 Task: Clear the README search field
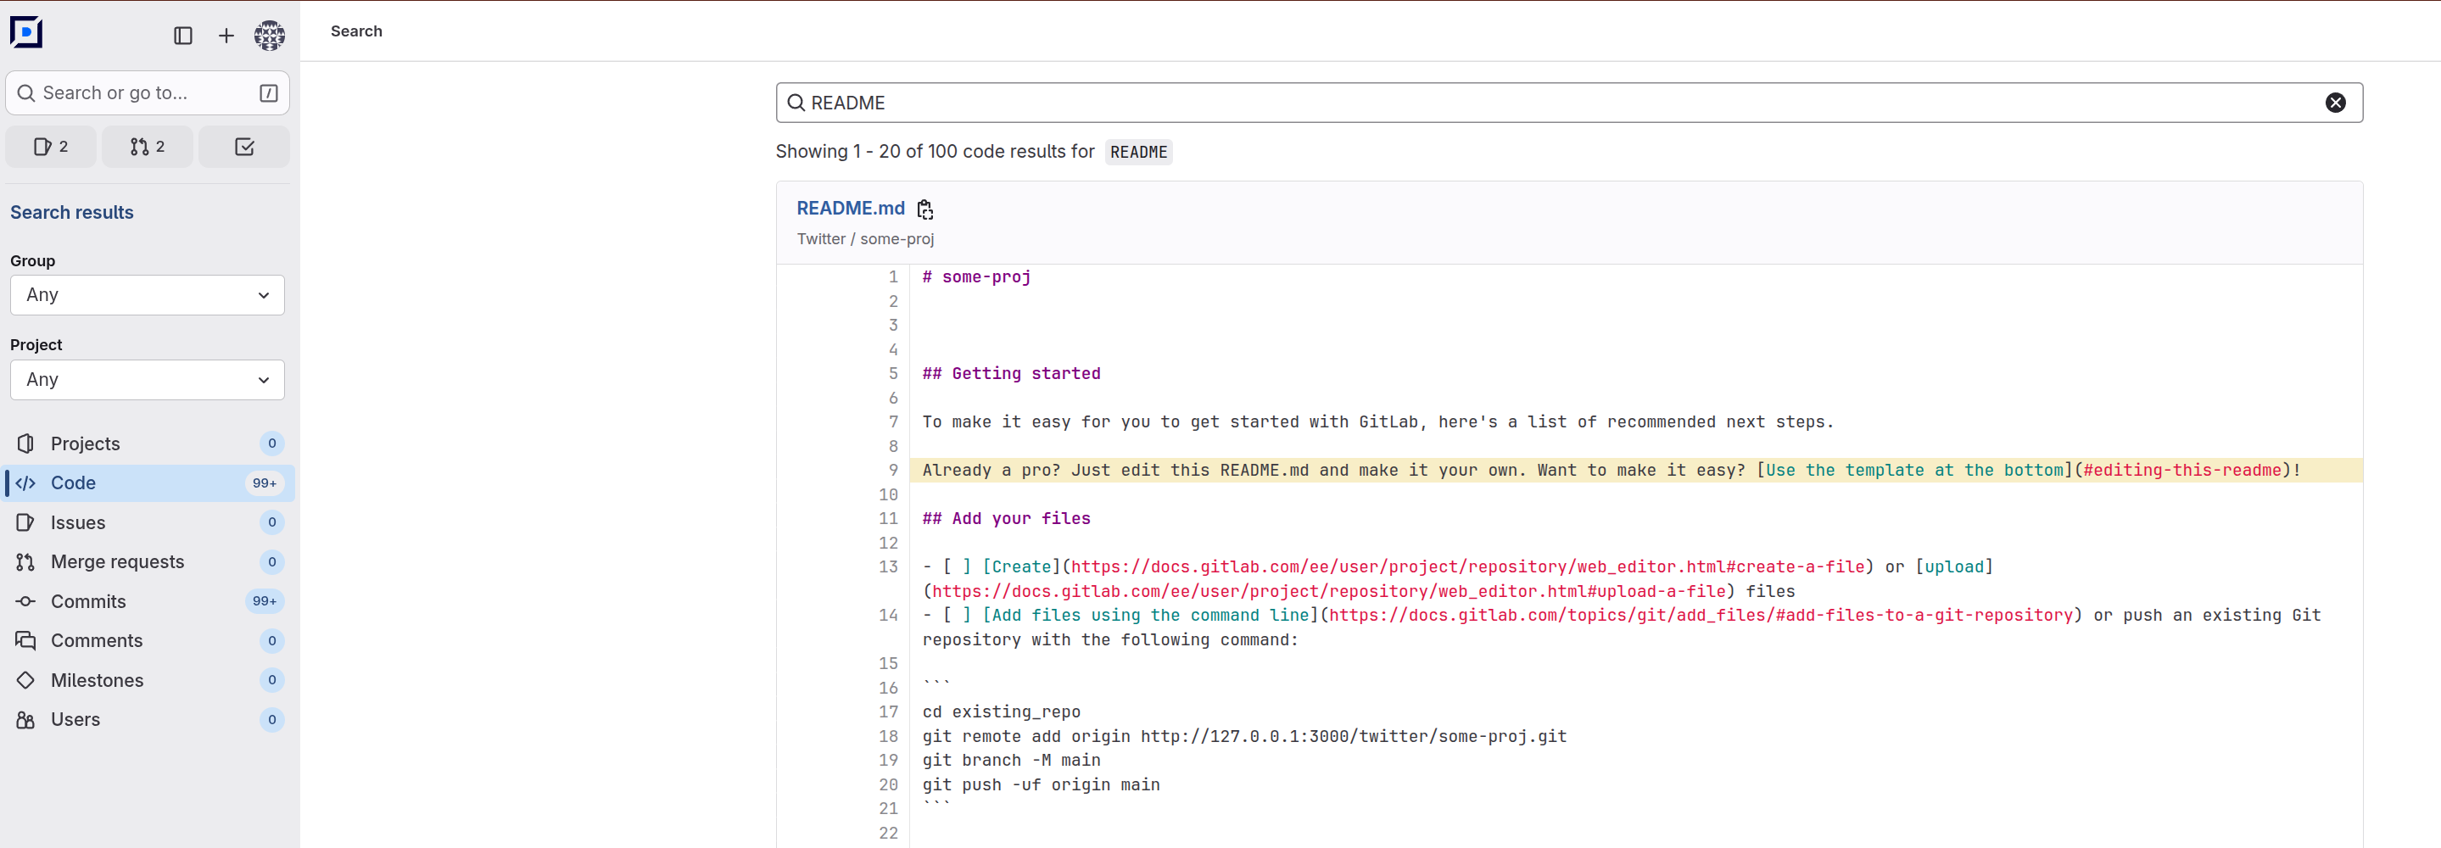2335,103
